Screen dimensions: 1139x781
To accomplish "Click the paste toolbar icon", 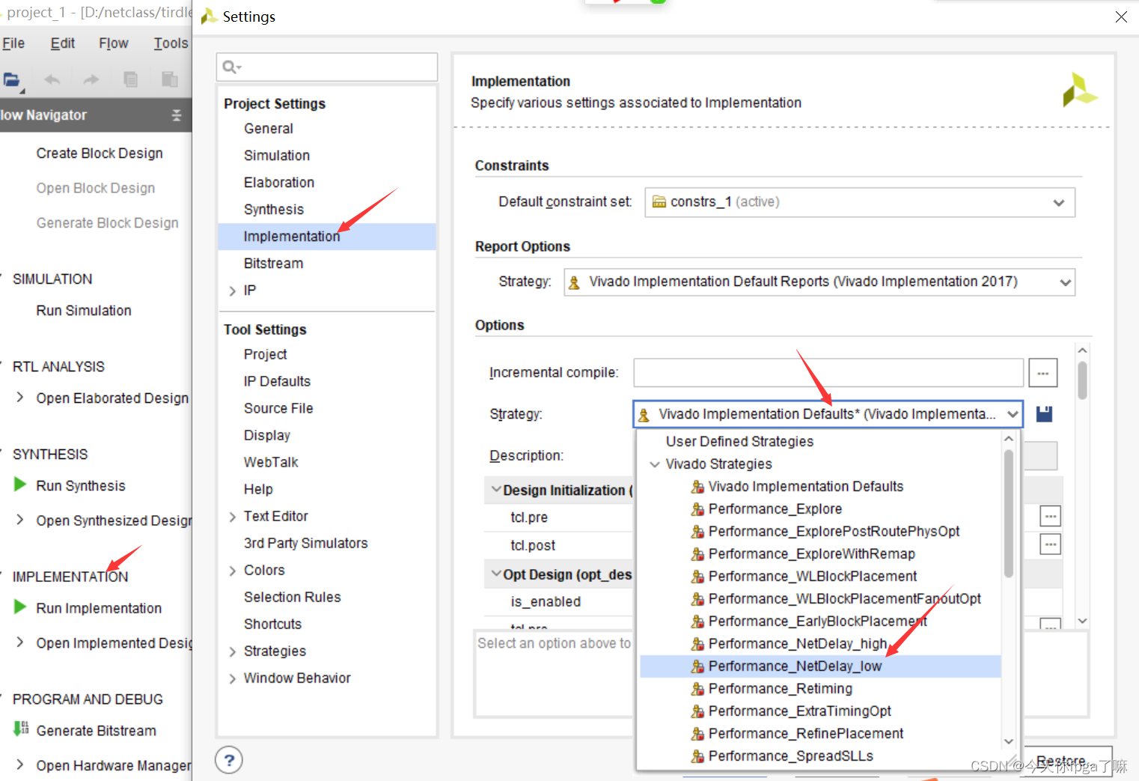I will coord(170,79).
